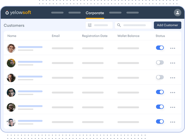Open three-dot menu for last customer
185x139 pixels.
(173, 122)
